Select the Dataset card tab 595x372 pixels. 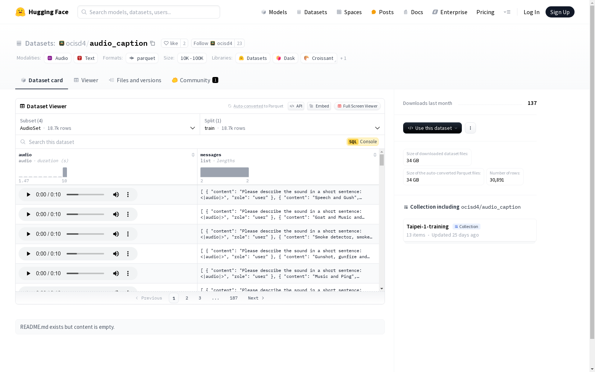coord(42,80)
